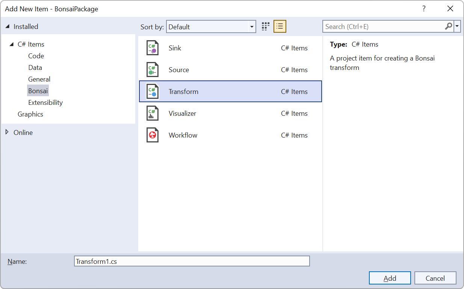Click the Visualizer item name text

[x=183, y=113]
